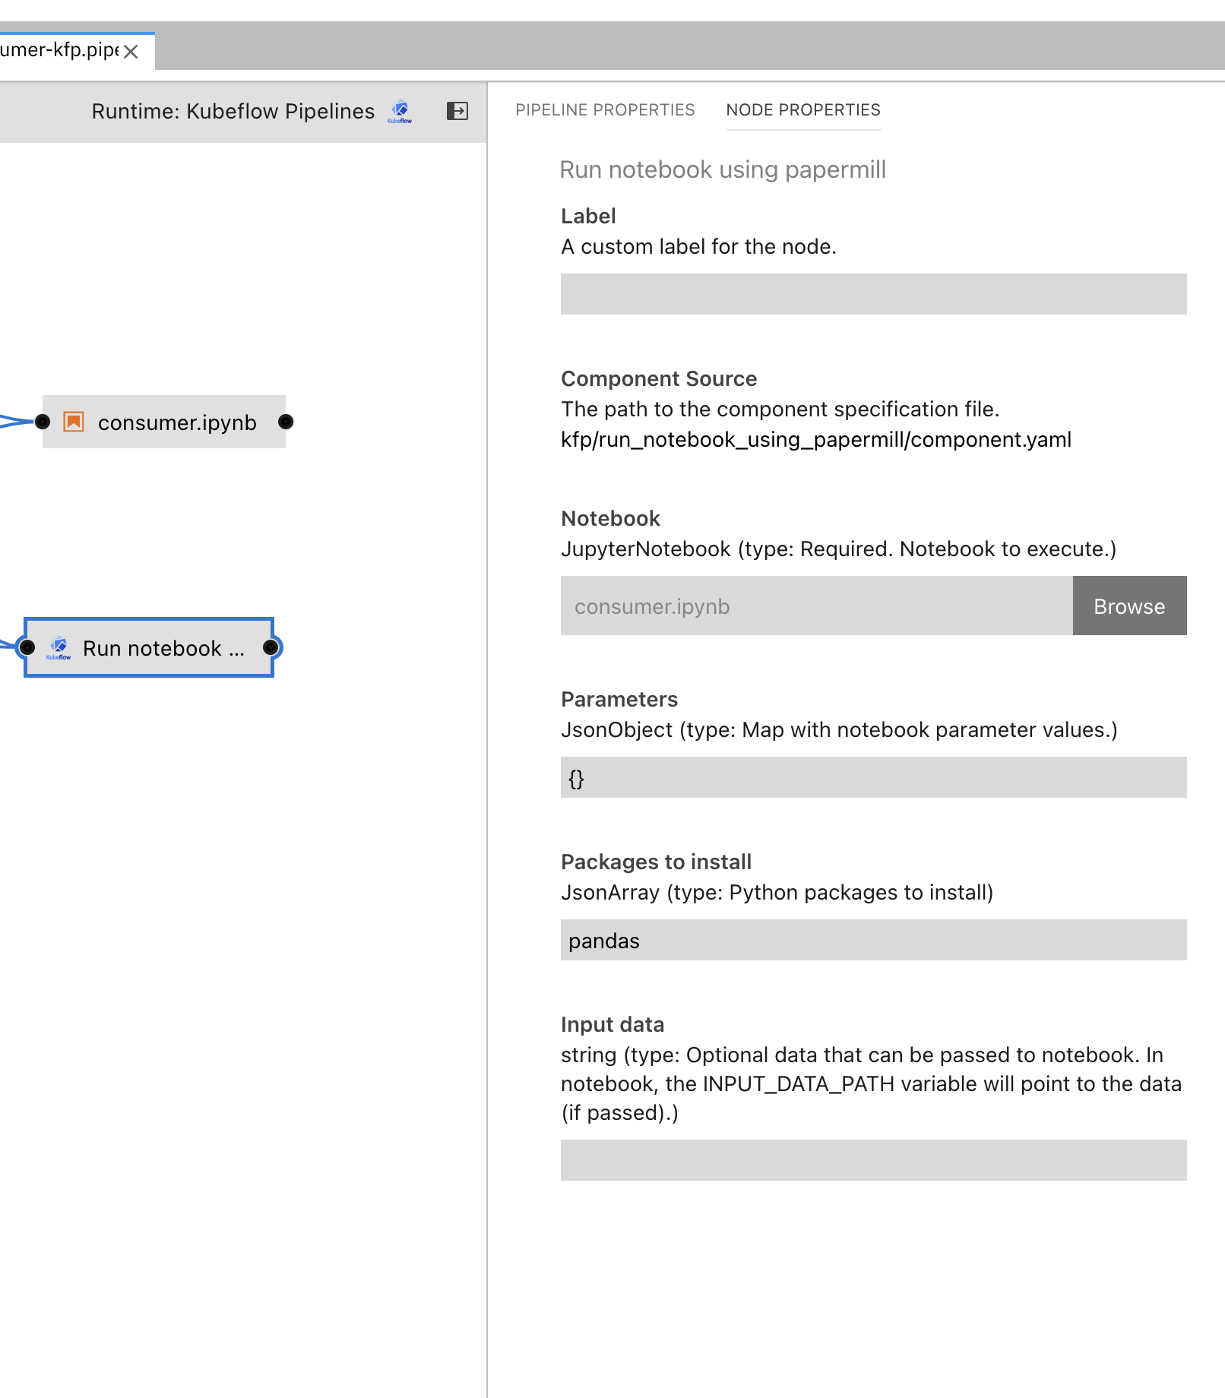Click the Notebook field showing consumer.ipynb
Image resolution: width=1225 pixels, height=1398 pixels.
tap(813, 606)
